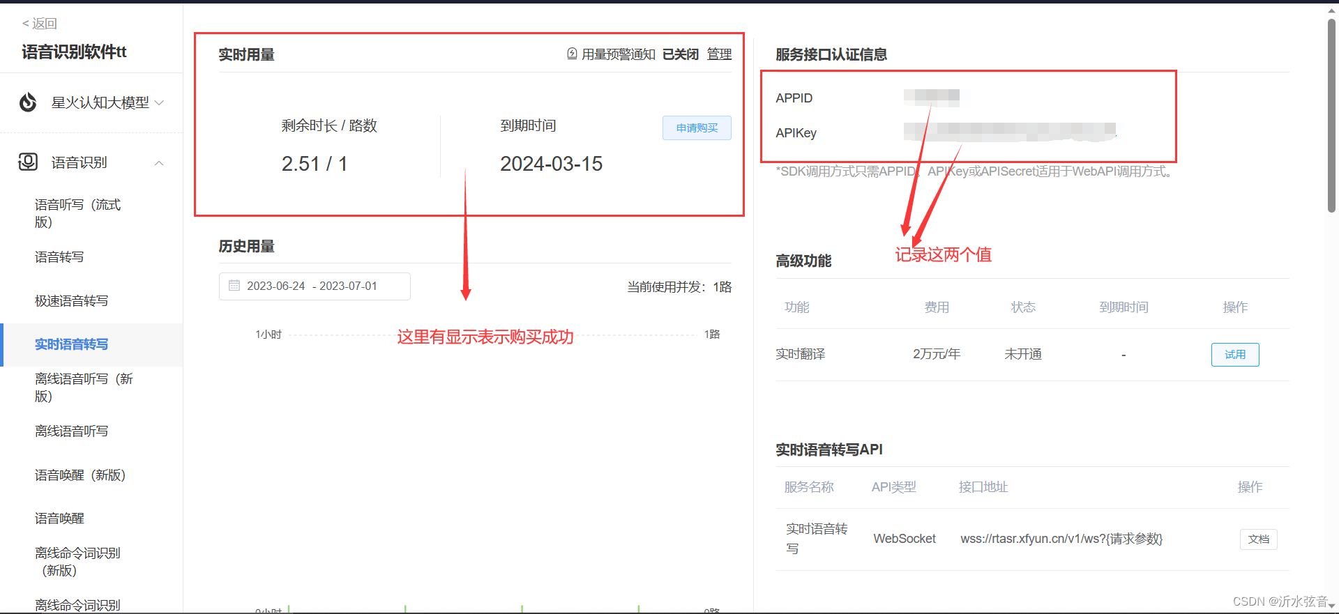Screen dimensions: 1339x614
Task: Click the wss://rtasr.xfyun.cn interface address
Action: pos(1061,539)
